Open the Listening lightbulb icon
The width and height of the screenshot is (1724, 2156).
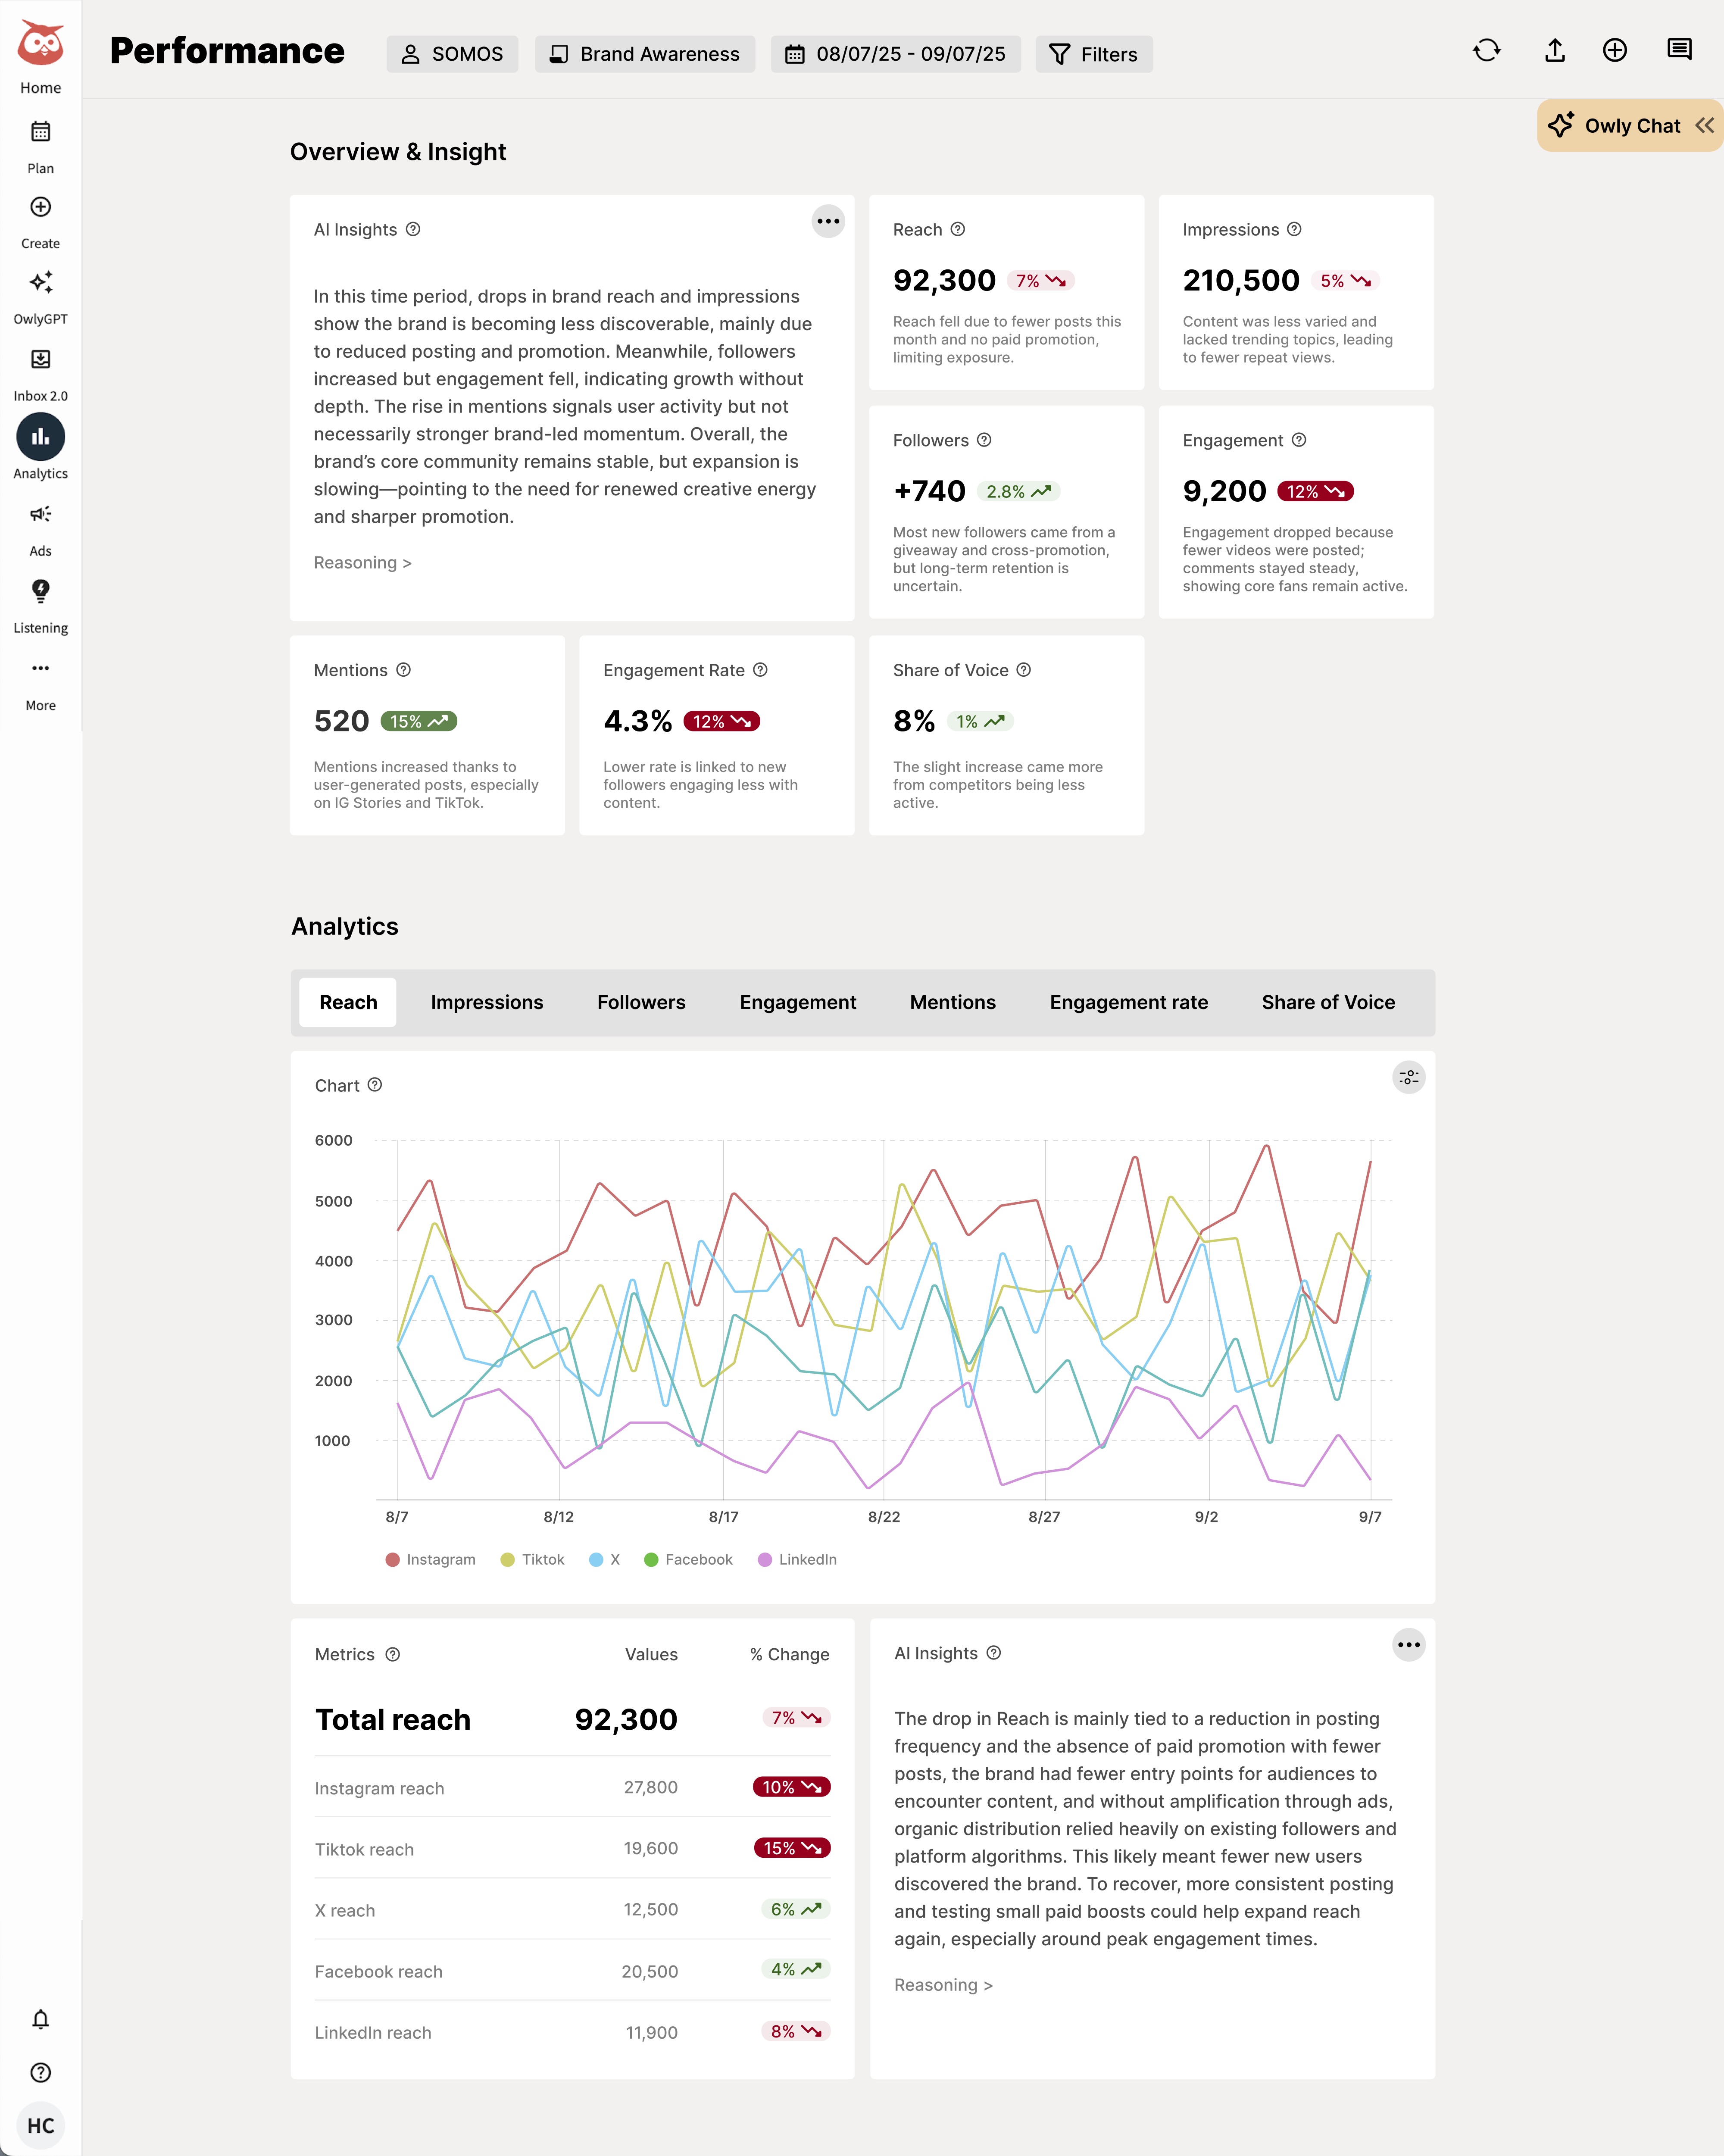40,591
